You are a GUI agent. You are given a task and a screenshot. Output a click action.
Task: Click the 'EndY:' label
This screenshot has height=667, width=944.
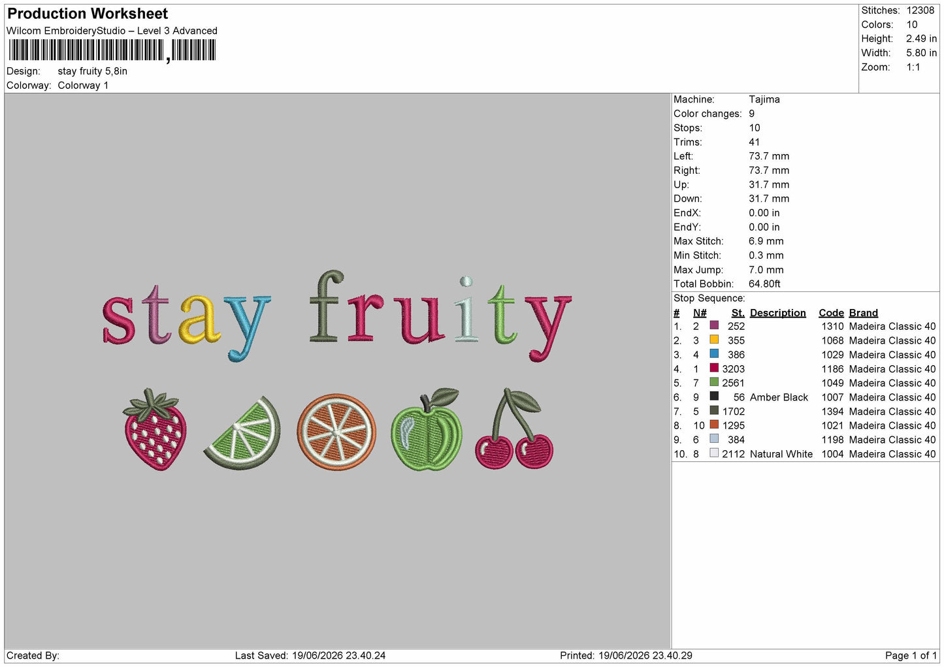tap(687, 227)
